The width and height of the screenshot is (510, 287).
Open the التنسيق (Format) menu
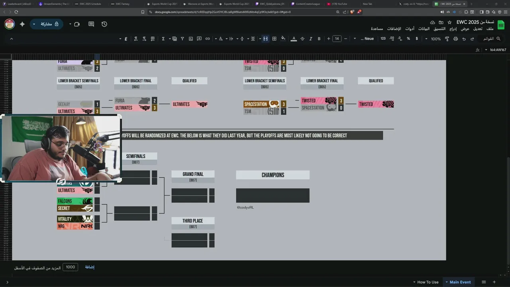click(x=439, y=29)
